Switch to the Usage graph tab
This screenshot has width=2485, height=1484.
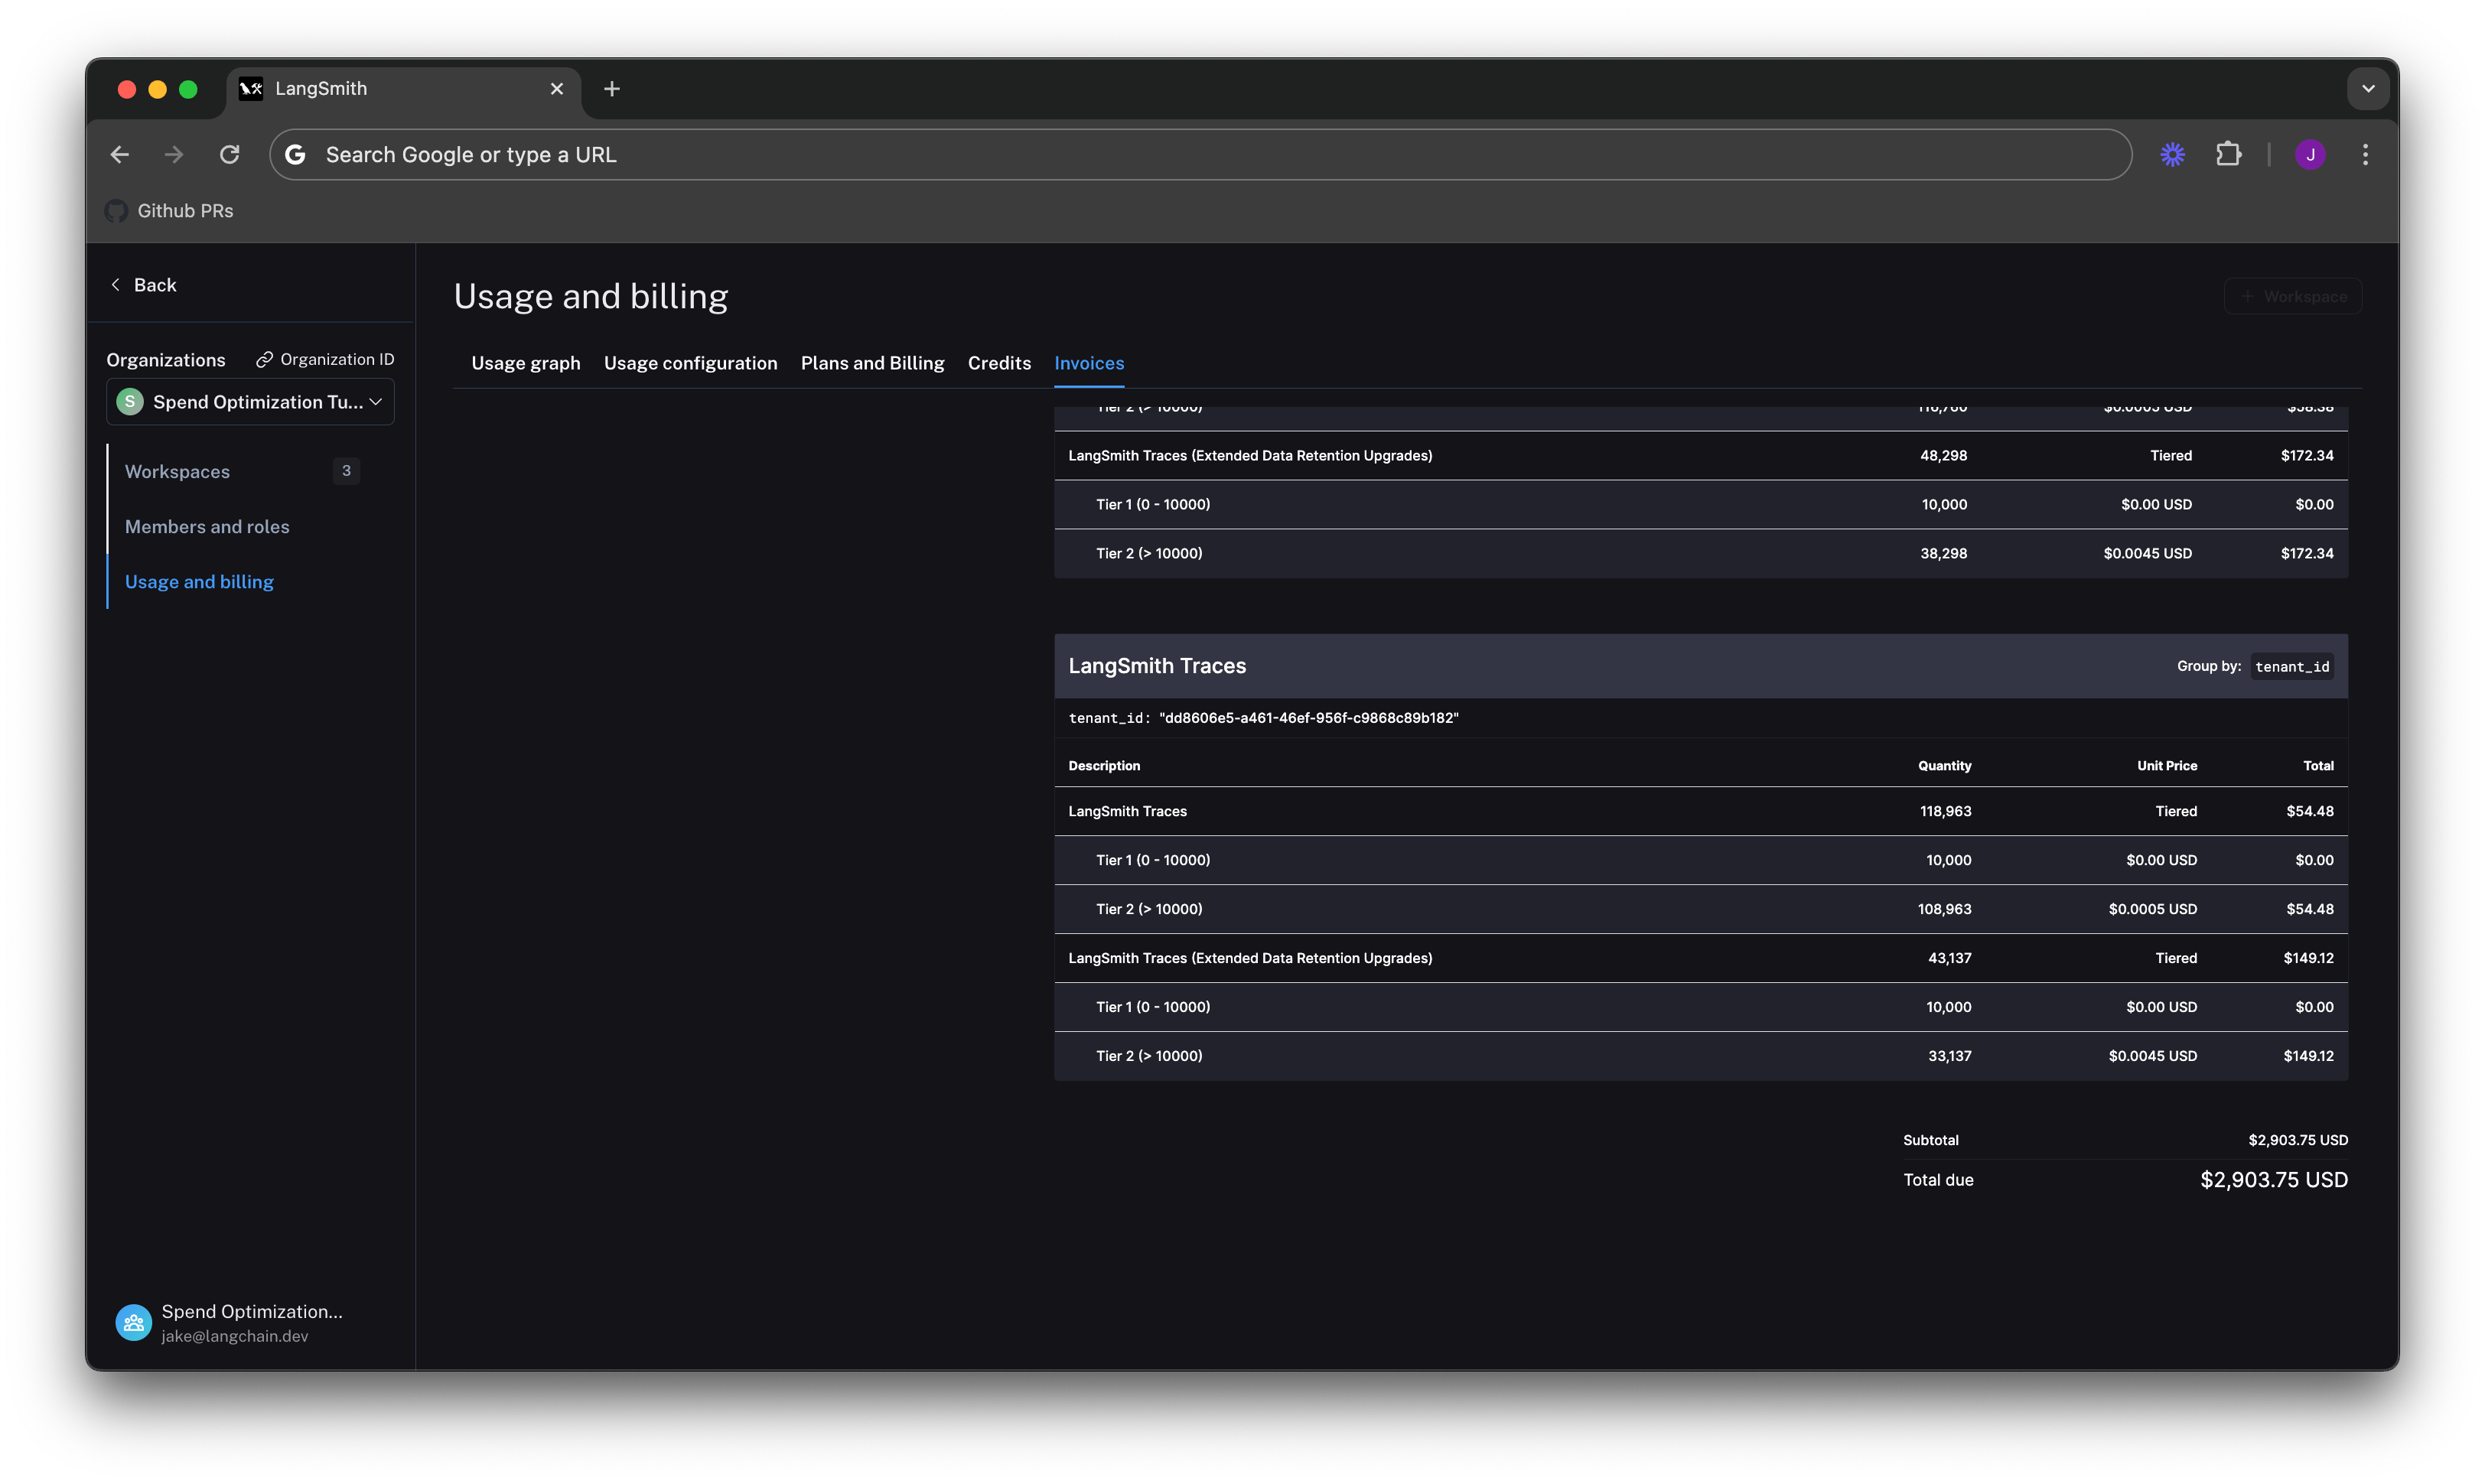[x=526, y=363]
